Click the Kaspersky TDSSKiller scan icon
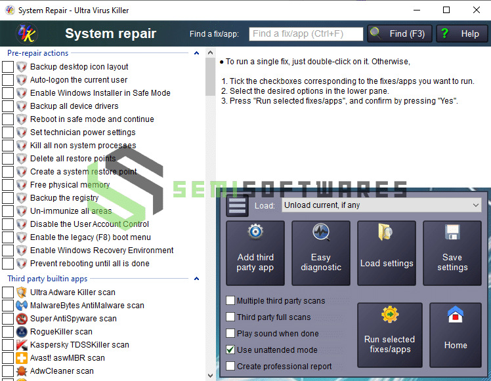This screenshot has height=381, width=491. 22,345
